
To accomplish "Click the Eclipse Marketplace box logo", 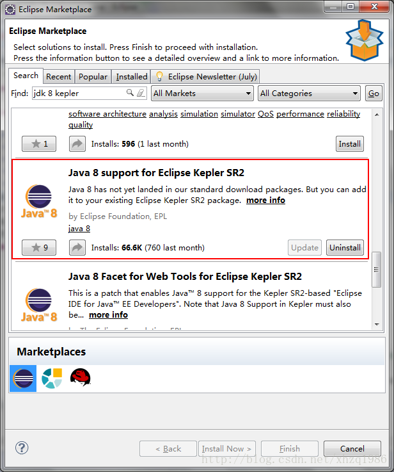I will click(364, 40).
